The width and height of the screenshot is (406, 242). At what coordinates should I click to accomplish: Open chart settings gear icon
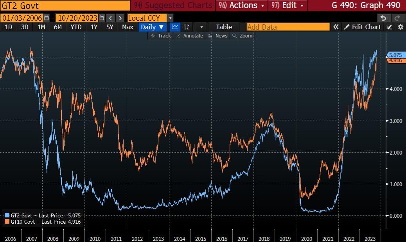click(x=401, y=27)
